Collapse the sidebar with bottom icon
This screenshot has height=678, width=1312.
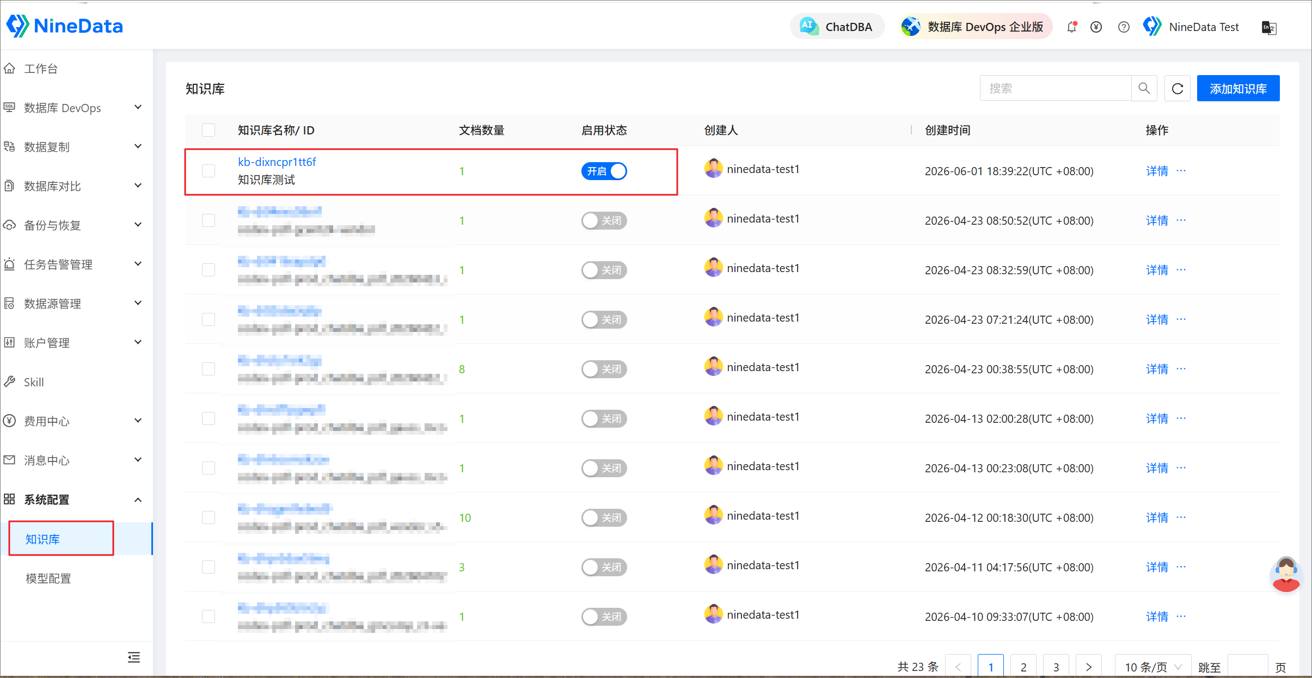point(134,657)
